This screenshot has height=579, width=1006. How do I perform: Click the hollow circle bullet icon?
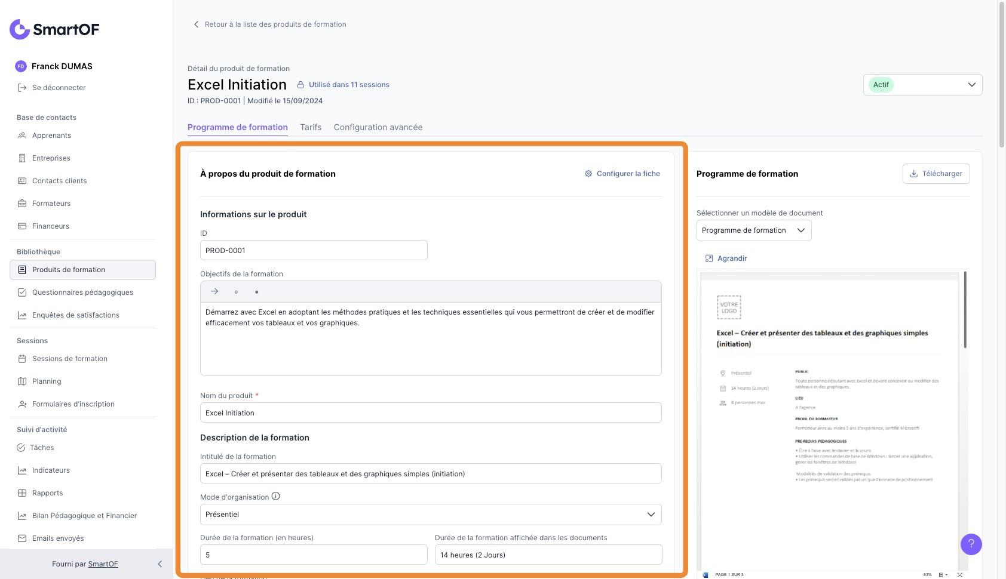click(x=236, y=292)
